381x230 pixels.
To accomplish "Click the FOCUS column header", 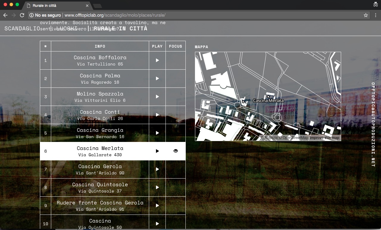I will pos(176,46).
